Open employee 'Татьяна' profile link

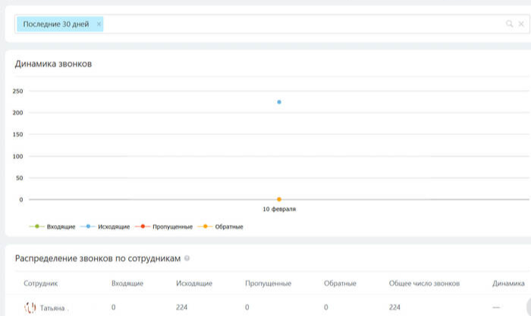coord(52,308)
